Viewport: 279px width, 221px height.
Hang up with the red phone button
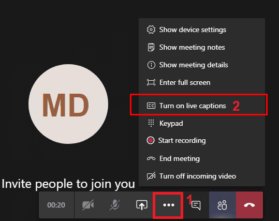[249, 205]
